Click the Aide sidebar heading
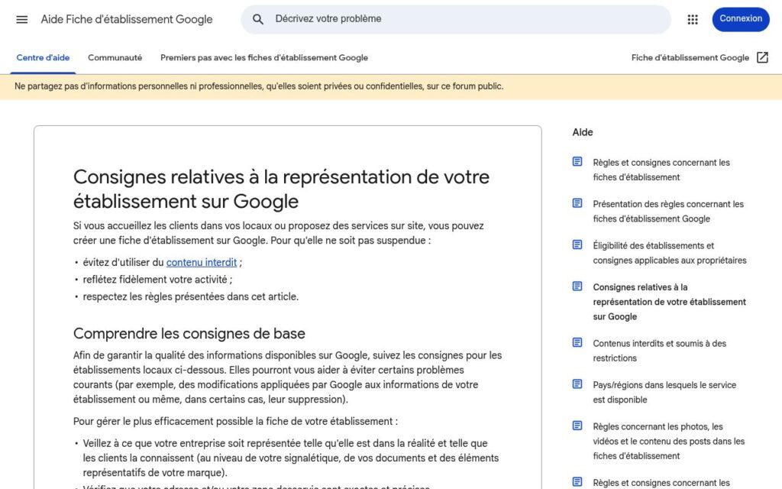The height and width of the screenshot is (489, 782). [x=583, y=132]
